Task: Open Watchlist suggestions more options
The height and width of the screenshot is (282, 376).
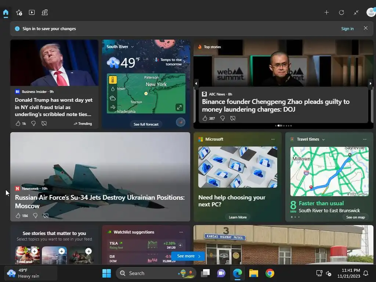Action: pyautogui.click(x=181, y=232)
